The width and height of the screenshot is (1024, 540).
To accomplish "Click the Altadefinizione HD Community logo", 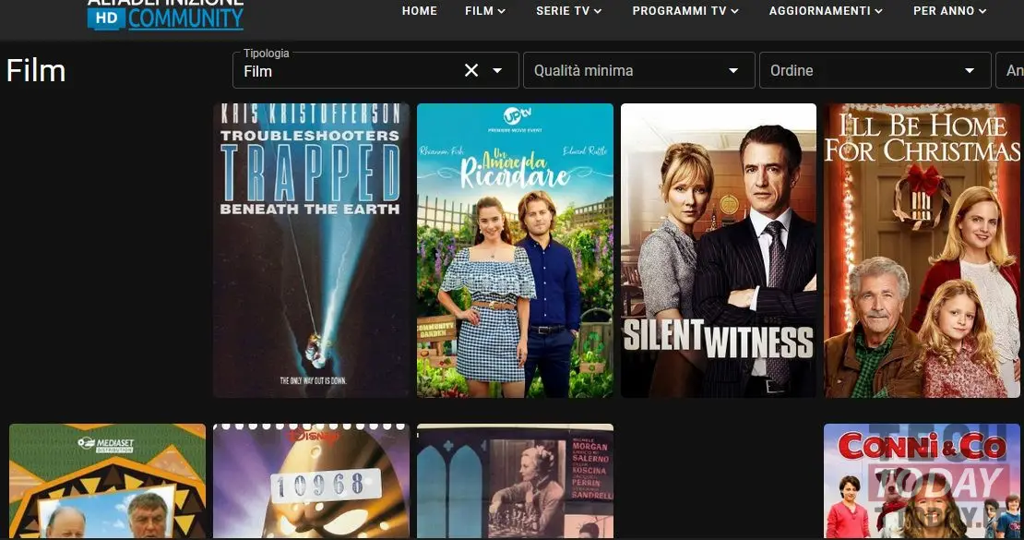I will pos(165,15).
